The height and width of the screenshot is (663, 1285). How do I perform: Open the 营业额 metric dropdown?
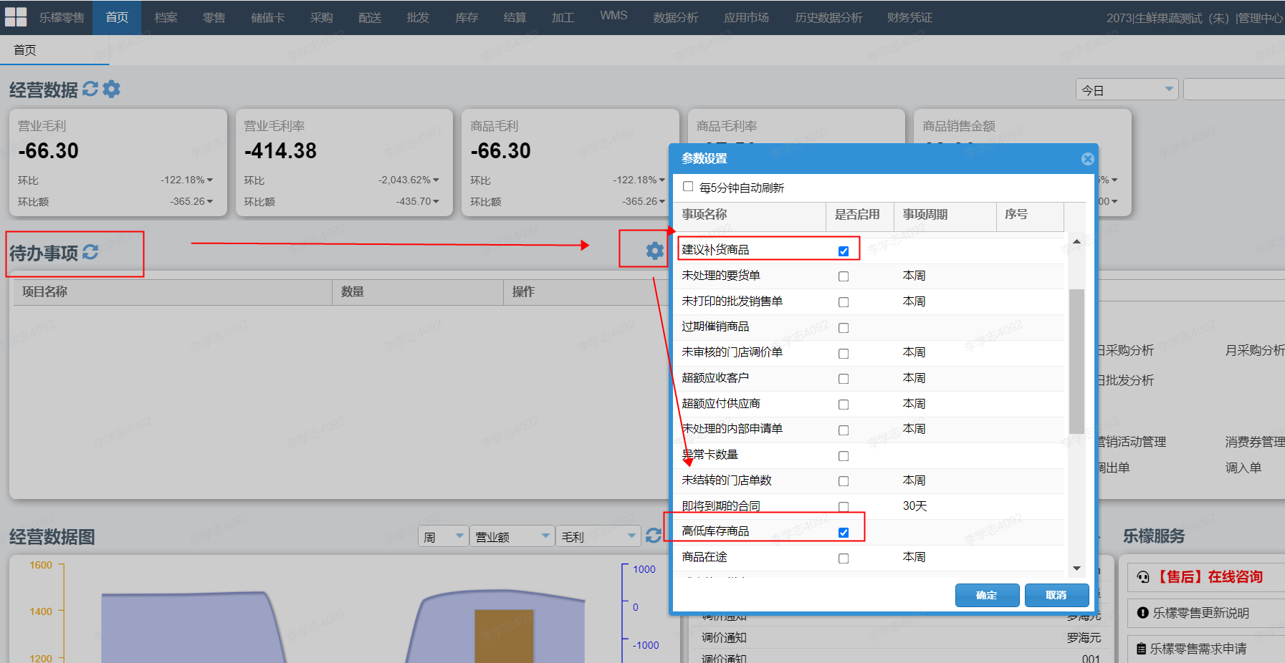click(x=512, y=536)
